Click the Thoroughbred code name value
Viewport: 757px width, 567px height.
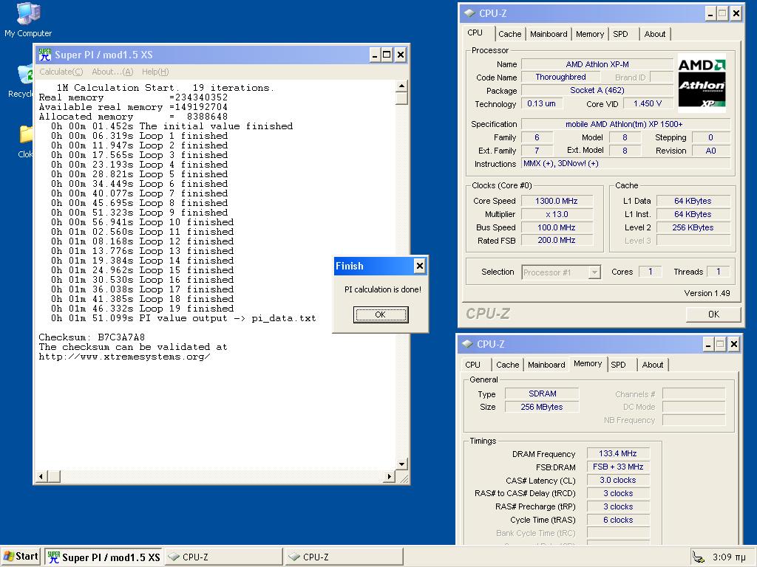pos(560,77)
